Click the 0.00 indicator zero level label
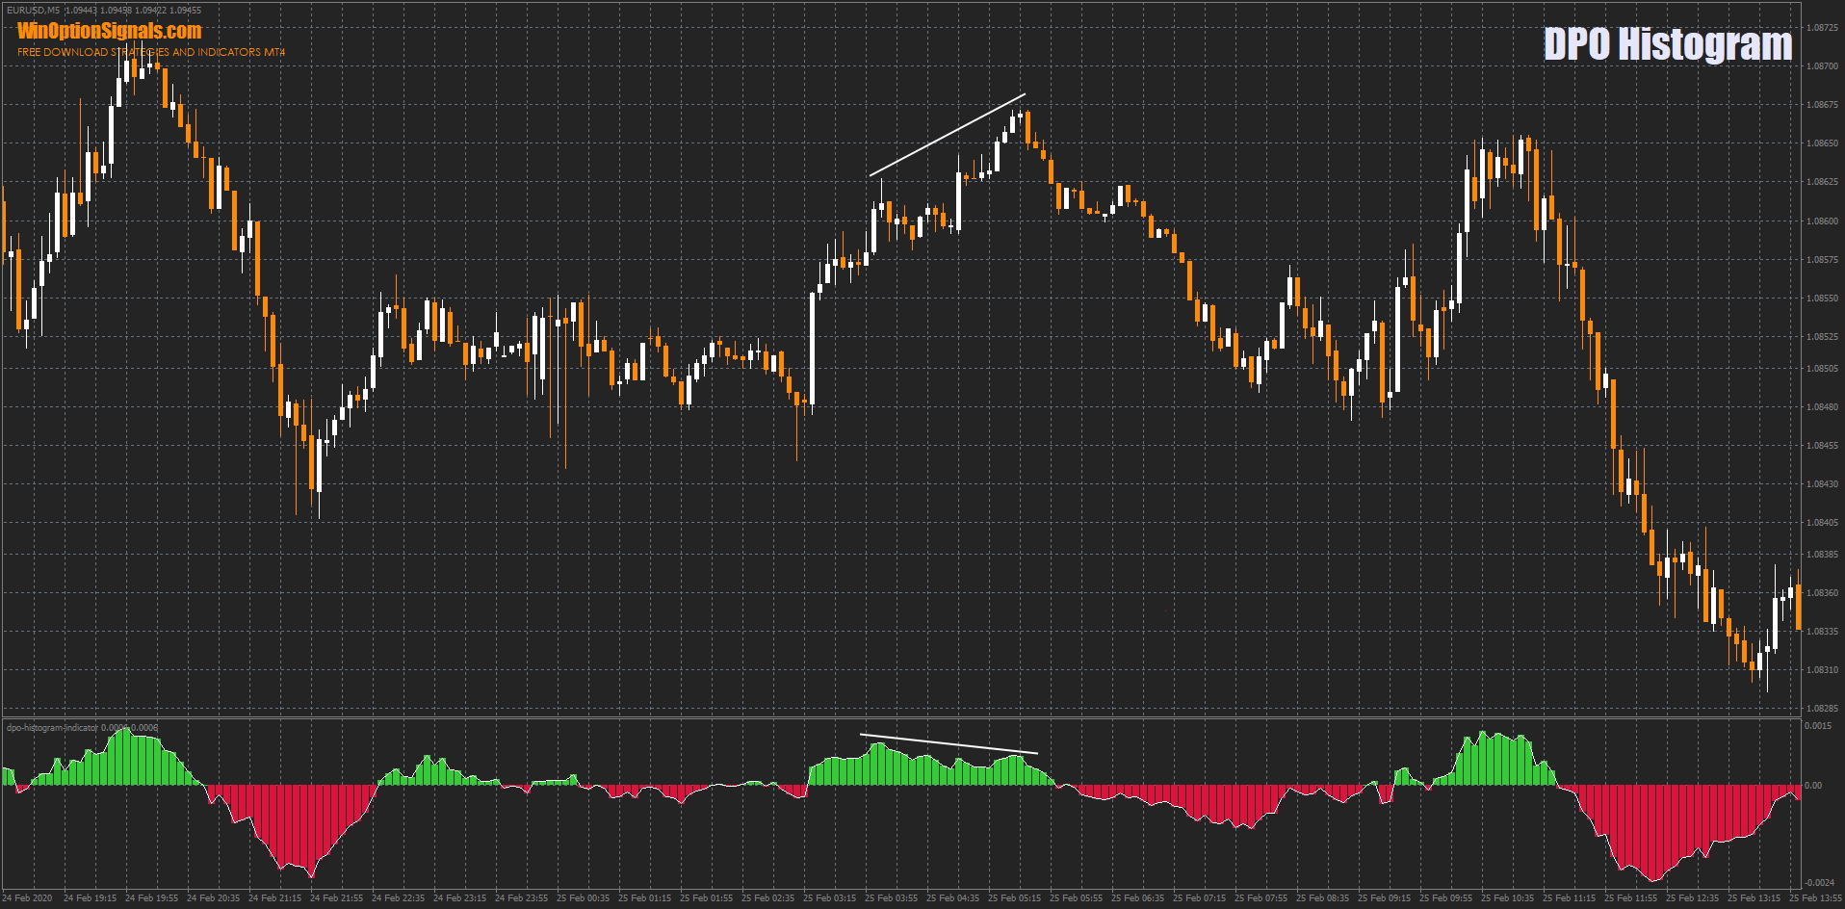1845x909 pixels. click(x=1812, y=786)
